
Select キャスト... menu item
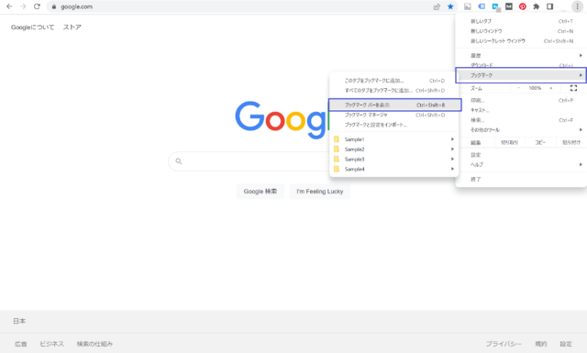[521, 110]
